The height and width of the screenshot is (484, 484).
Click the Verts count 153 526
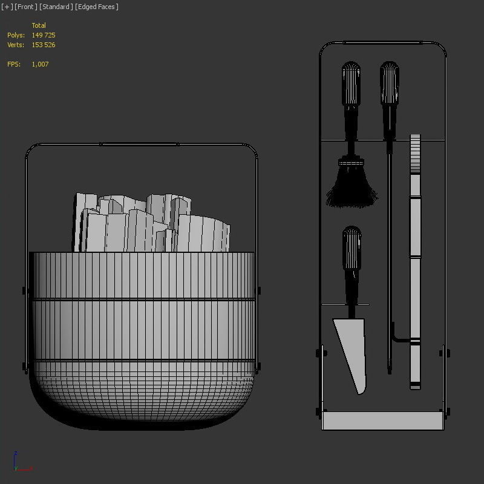pyautogui.click(x=44, y=45)
